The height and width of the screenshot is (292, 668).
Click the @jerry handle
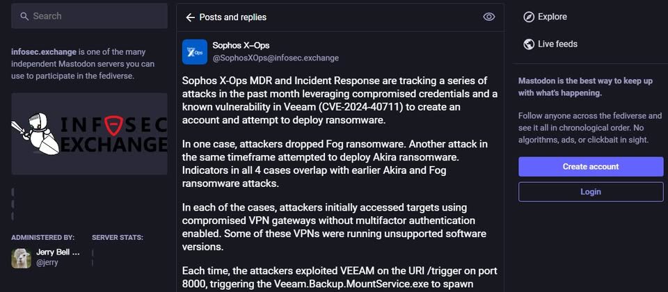[x=47, y=263]
